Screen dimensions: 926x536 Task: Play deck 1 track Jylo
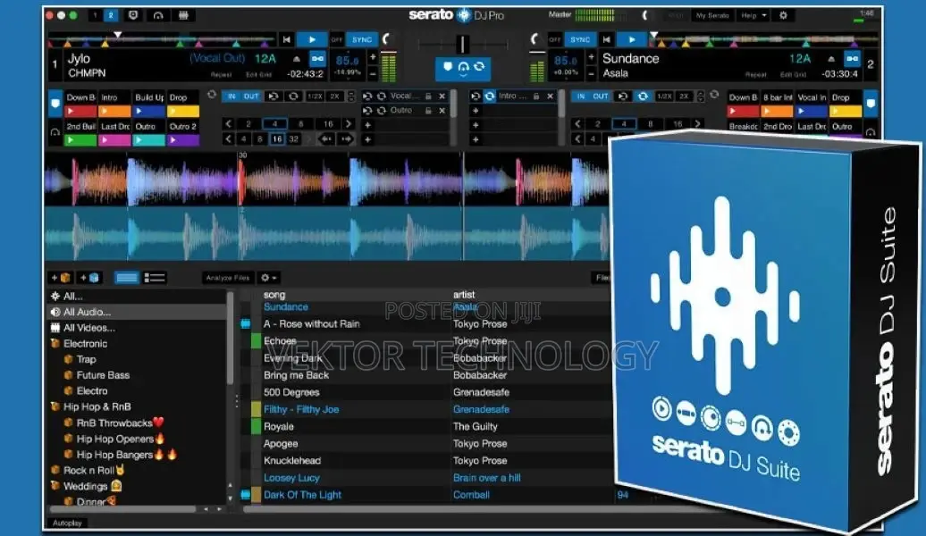(312, 39)
